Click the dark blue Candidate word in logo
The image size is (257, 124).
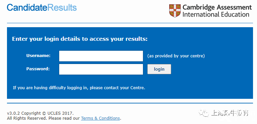tap(27, 8)
